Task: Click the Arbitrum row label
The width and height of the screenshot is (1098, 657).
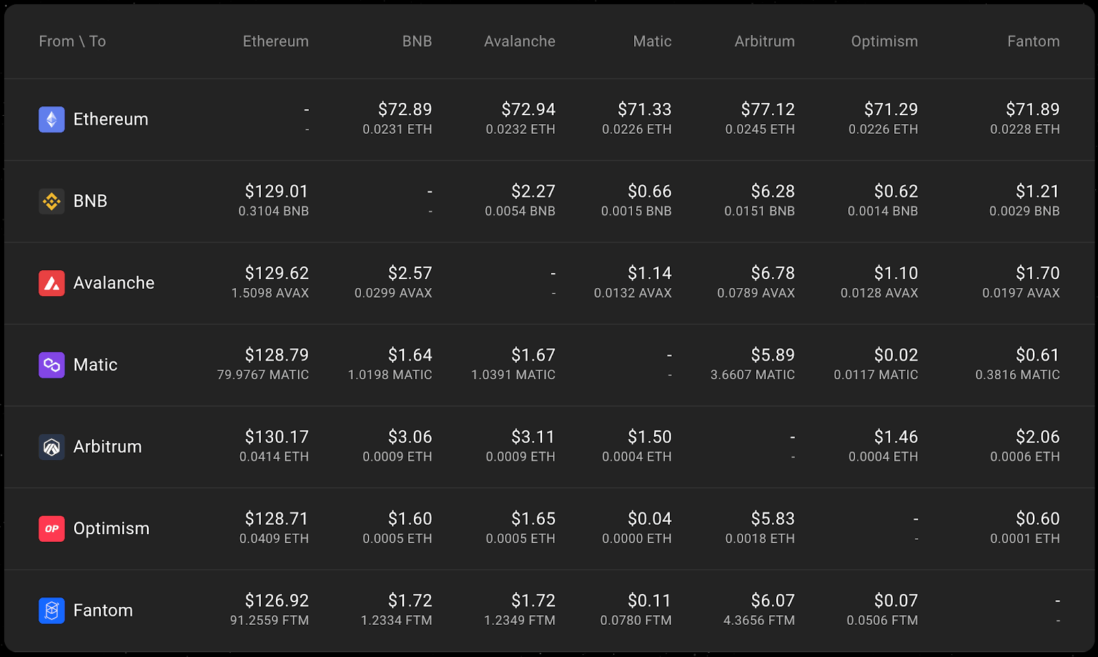Action: coord(108,446)
